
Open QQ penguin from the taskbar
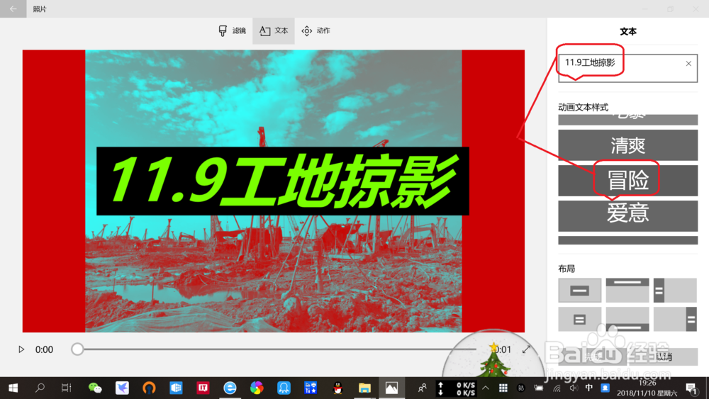click(x=337, y=388)
